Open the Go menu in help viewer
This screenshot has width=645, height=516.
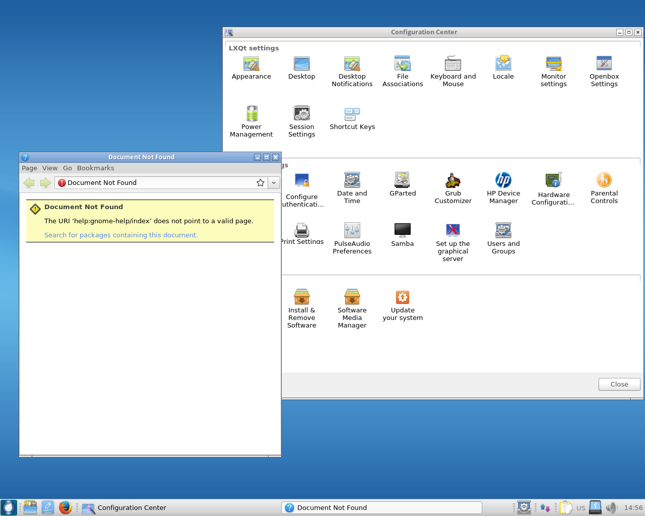(x=68, y=168)
